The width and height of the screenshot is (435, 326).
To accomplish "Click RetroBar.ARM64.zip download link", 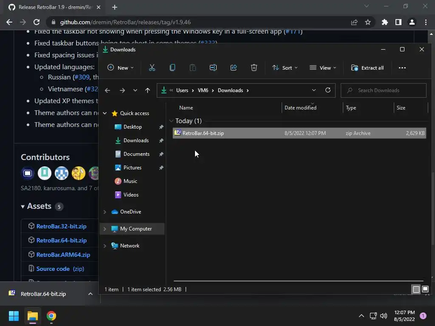I will (63, 255).
